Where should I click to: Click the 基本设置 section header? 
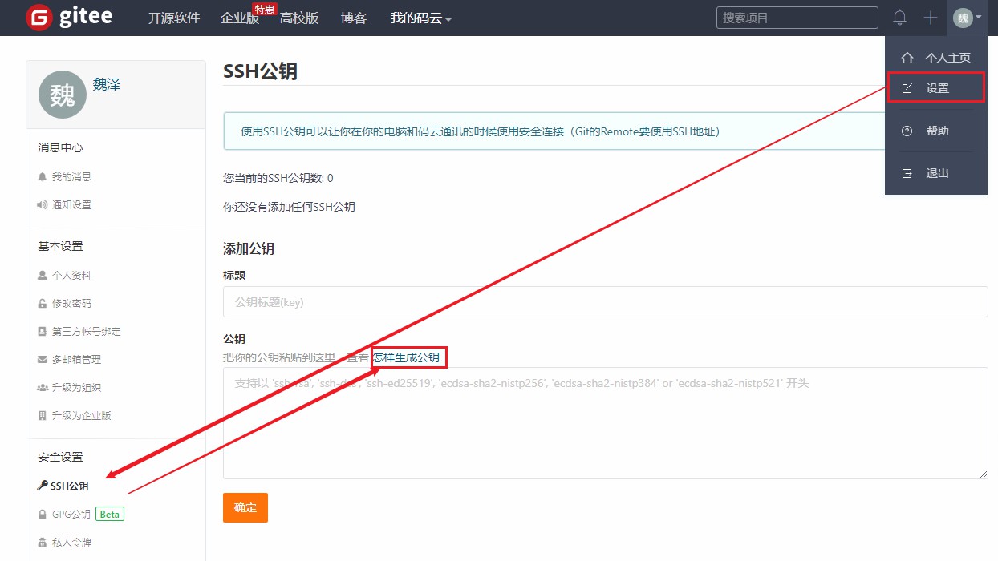60,246
